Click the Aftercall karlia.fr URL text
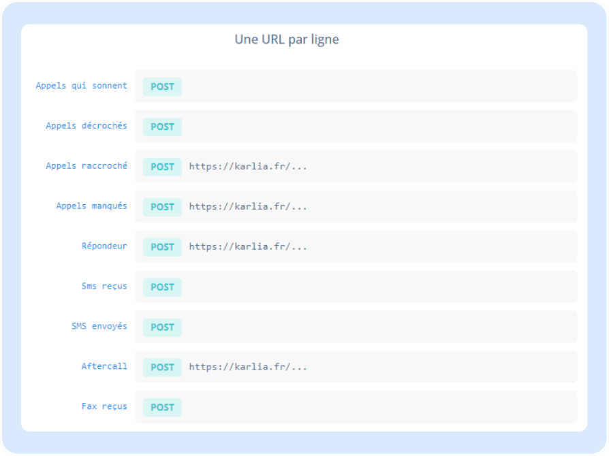Viewport: 609px width, 456px height. point(248,368)
